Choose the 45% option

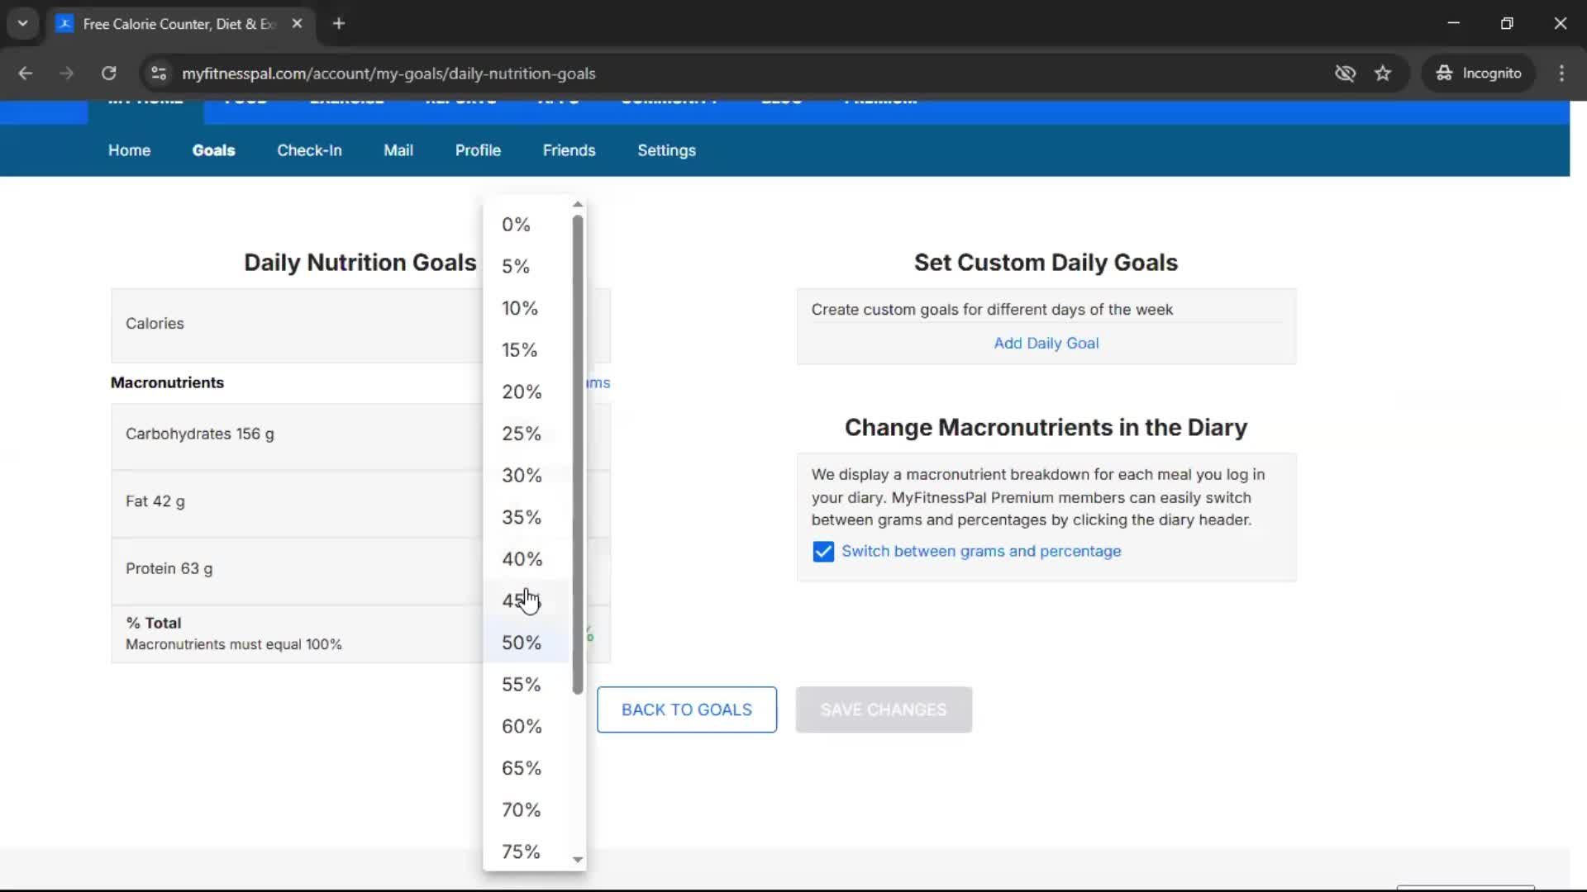point(527,601)
